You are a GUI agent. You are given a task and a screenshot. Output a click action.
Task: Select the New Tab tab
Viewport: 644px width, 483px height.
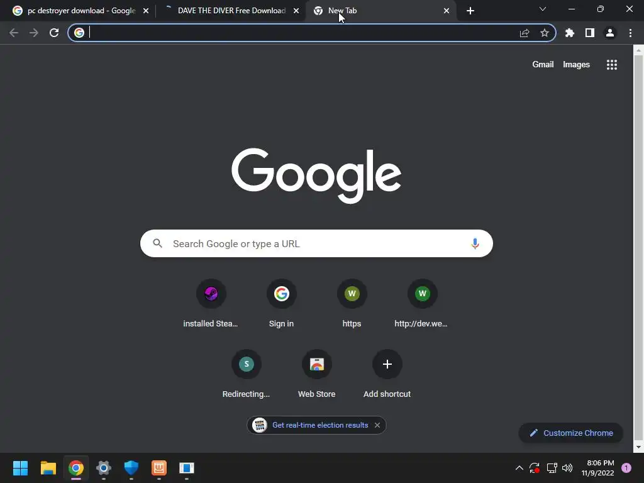(x=380, y=11)
